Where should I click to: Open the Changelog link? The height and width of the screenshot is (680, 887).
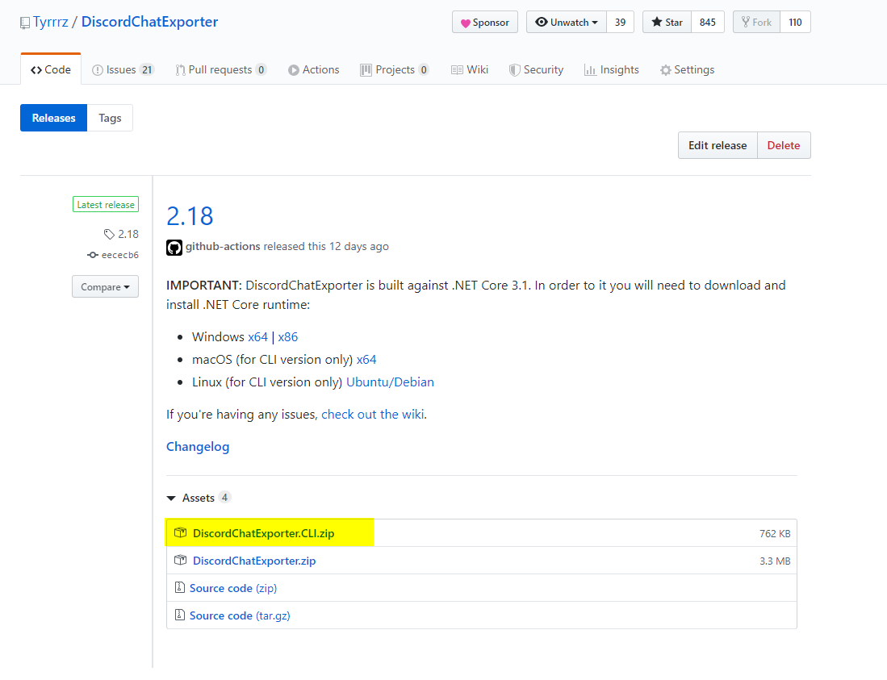[198, 447]
